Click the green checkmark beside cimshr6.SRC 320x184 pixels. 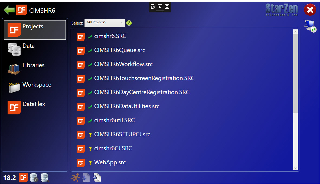pos(90,37)
